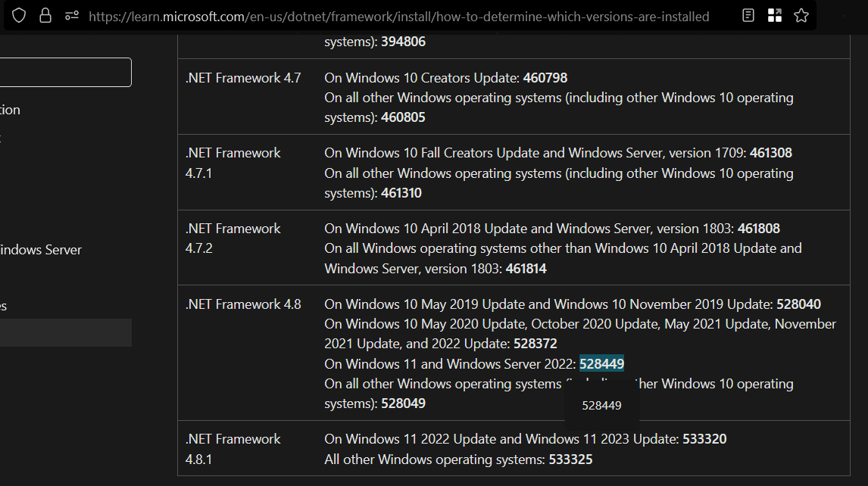The width and height of the screenshot is (868, 486).
Task: Click the tracking protection shield icon
Action: tap(19, 16)
